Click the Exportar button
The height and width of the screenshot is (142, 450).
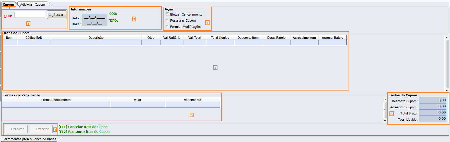point(42,129)
